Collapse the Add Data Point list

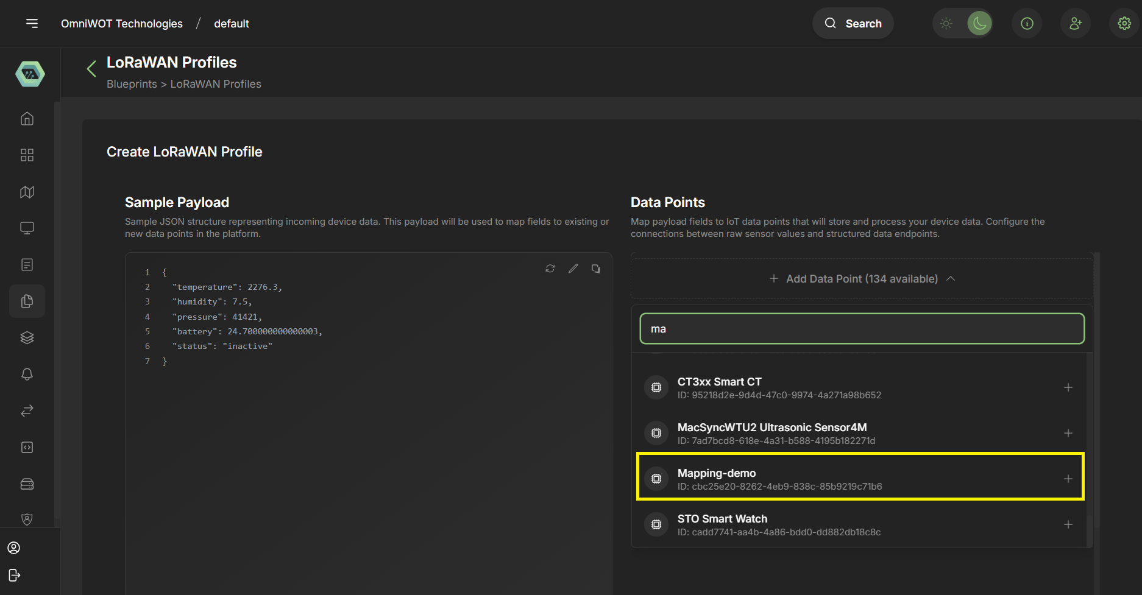951,278
